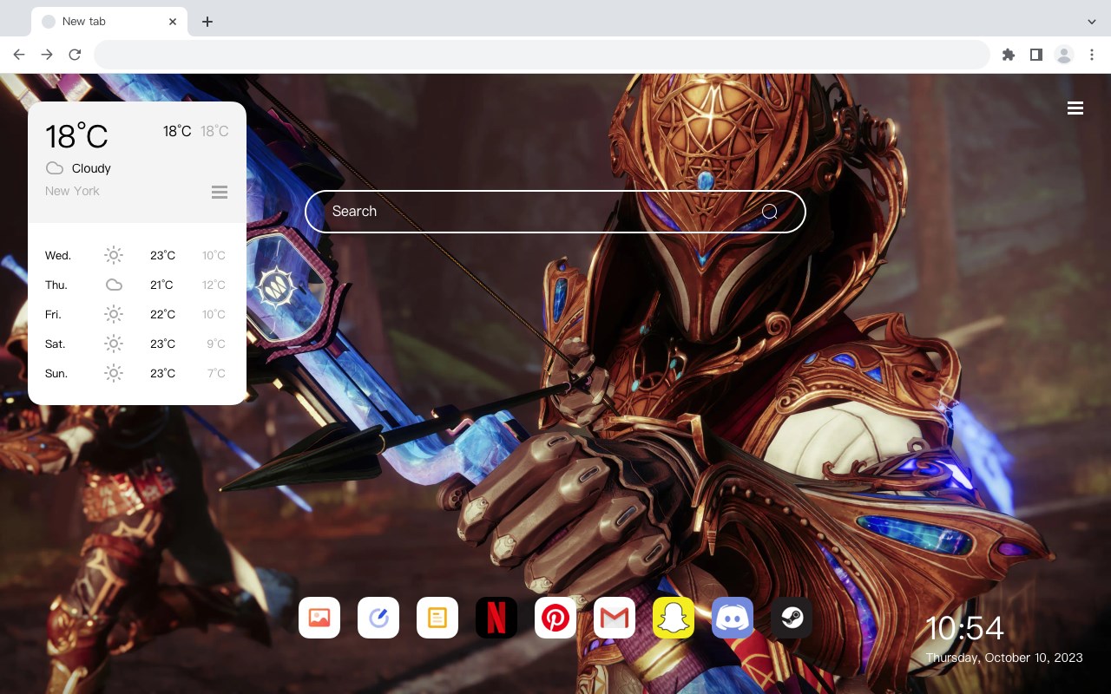The width and height of the screenshot is (1111, 694).
Task: Click the Cloudy weather condition text
Action: [91, 168]
